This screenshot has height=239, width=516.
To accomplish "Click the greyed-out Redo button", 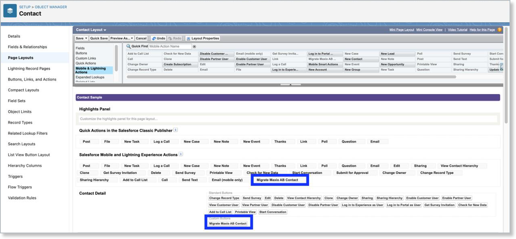I will tap(175, 38).
